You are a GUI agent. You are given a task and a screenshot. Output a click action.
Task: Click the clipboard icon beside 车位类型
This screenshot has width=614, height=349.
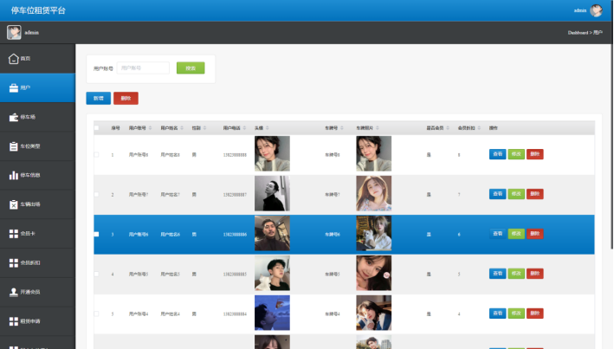13,146
